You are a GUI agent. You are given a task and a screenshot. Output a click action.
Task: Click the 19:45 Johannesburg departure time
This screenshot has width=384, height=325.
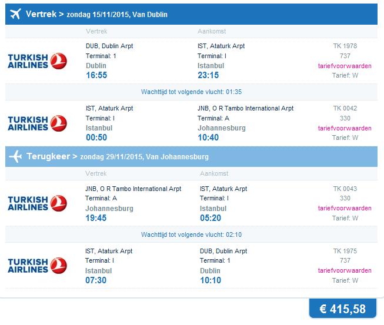click(96, 218)
